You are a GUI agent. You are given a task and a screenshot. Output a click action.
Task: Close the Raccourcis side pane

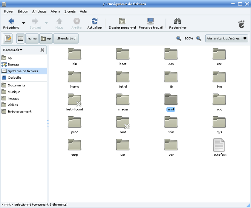[42, 50]
